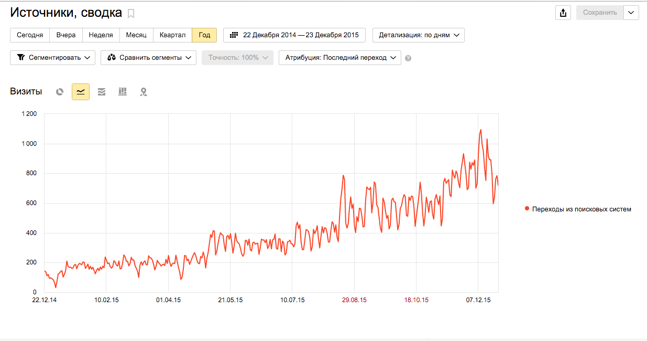Select the Сегодня period toggle
647x341 pixels.
click(x=30, y=35)
